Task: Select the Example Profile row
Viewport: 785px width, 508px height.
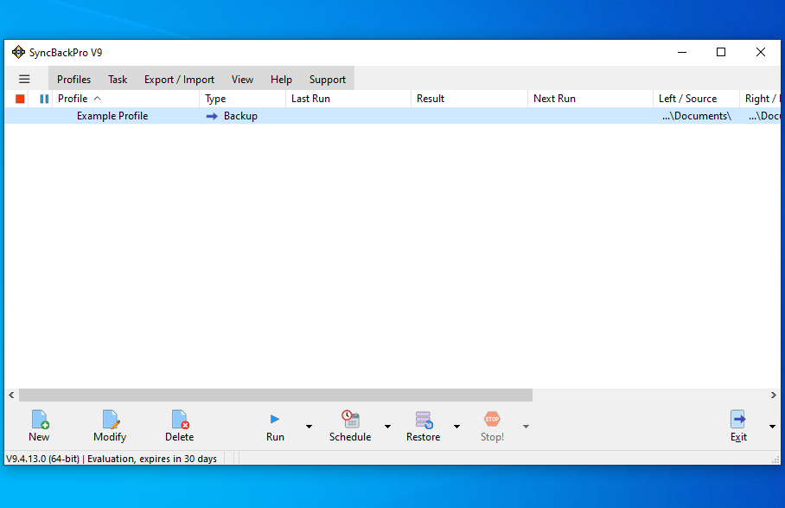Action: tap(392, 116)
